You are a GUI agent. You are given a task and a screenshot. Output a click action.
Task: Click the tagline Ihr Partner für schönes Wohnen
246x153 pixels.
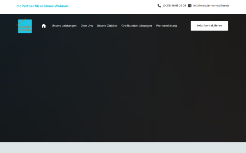pos(43,6)
